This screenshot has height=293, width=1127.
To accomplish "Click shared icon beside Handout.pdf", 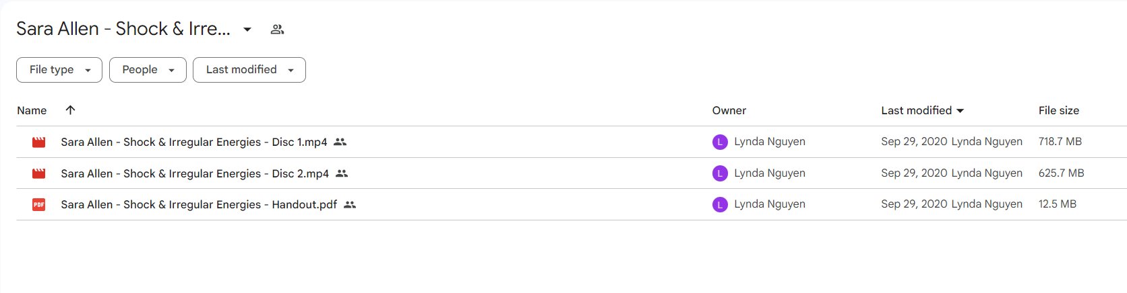I will coord(350,204).
